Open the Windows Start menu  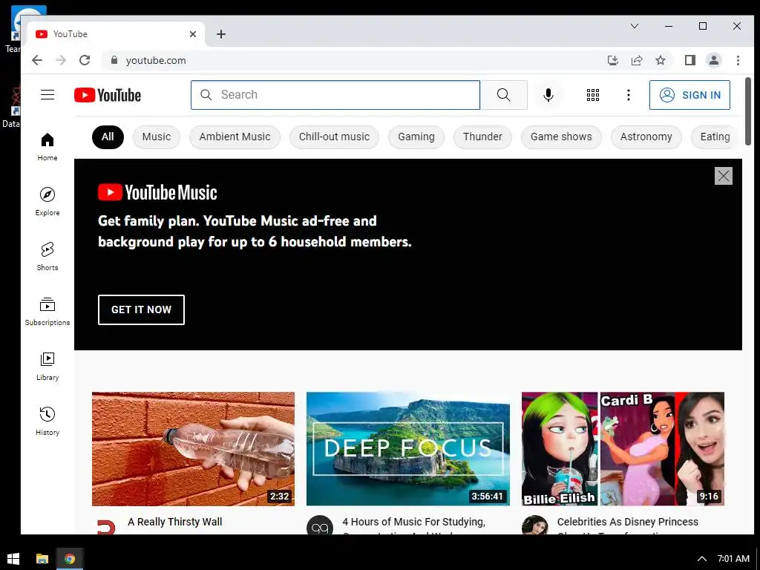pyautogui.click(x=13, y=559)
